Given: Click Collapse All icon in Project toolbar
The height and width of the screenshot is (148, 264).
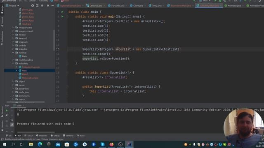Looking at the screenshot, I should (x=42, y=5).
